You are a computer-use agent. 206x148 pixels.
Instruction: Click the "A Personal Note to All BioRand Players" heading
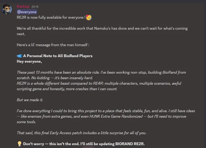coord(58,56)
